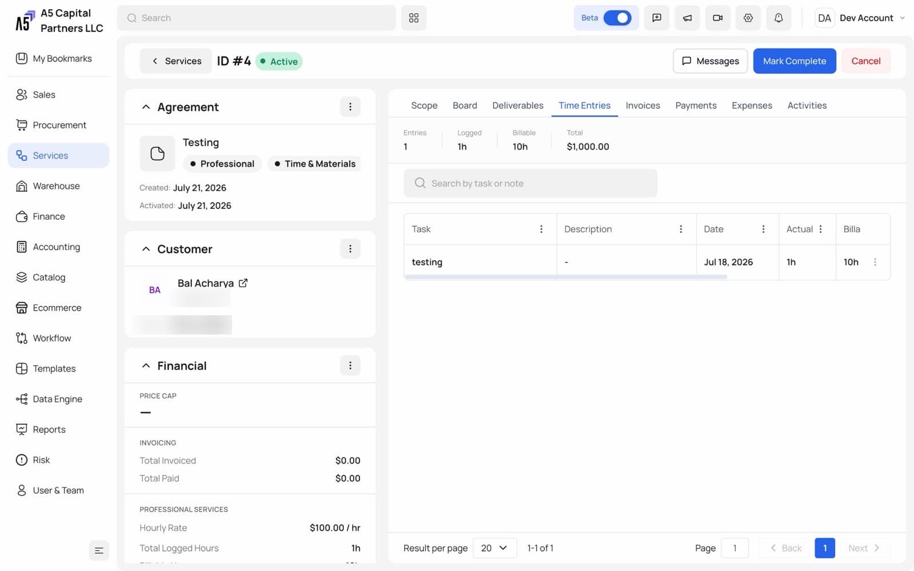
Task: Click page 1 pagination button
Action: point(824,548)
